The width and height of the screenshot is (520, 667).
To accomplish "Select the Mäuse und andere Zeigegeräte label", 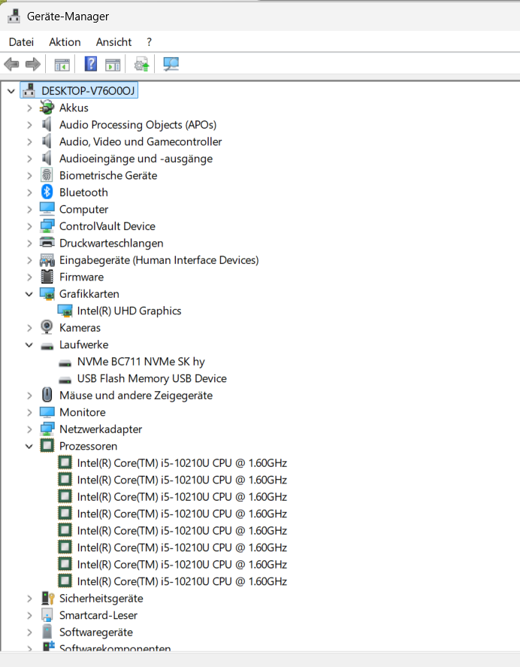I will tap(136, 396).
